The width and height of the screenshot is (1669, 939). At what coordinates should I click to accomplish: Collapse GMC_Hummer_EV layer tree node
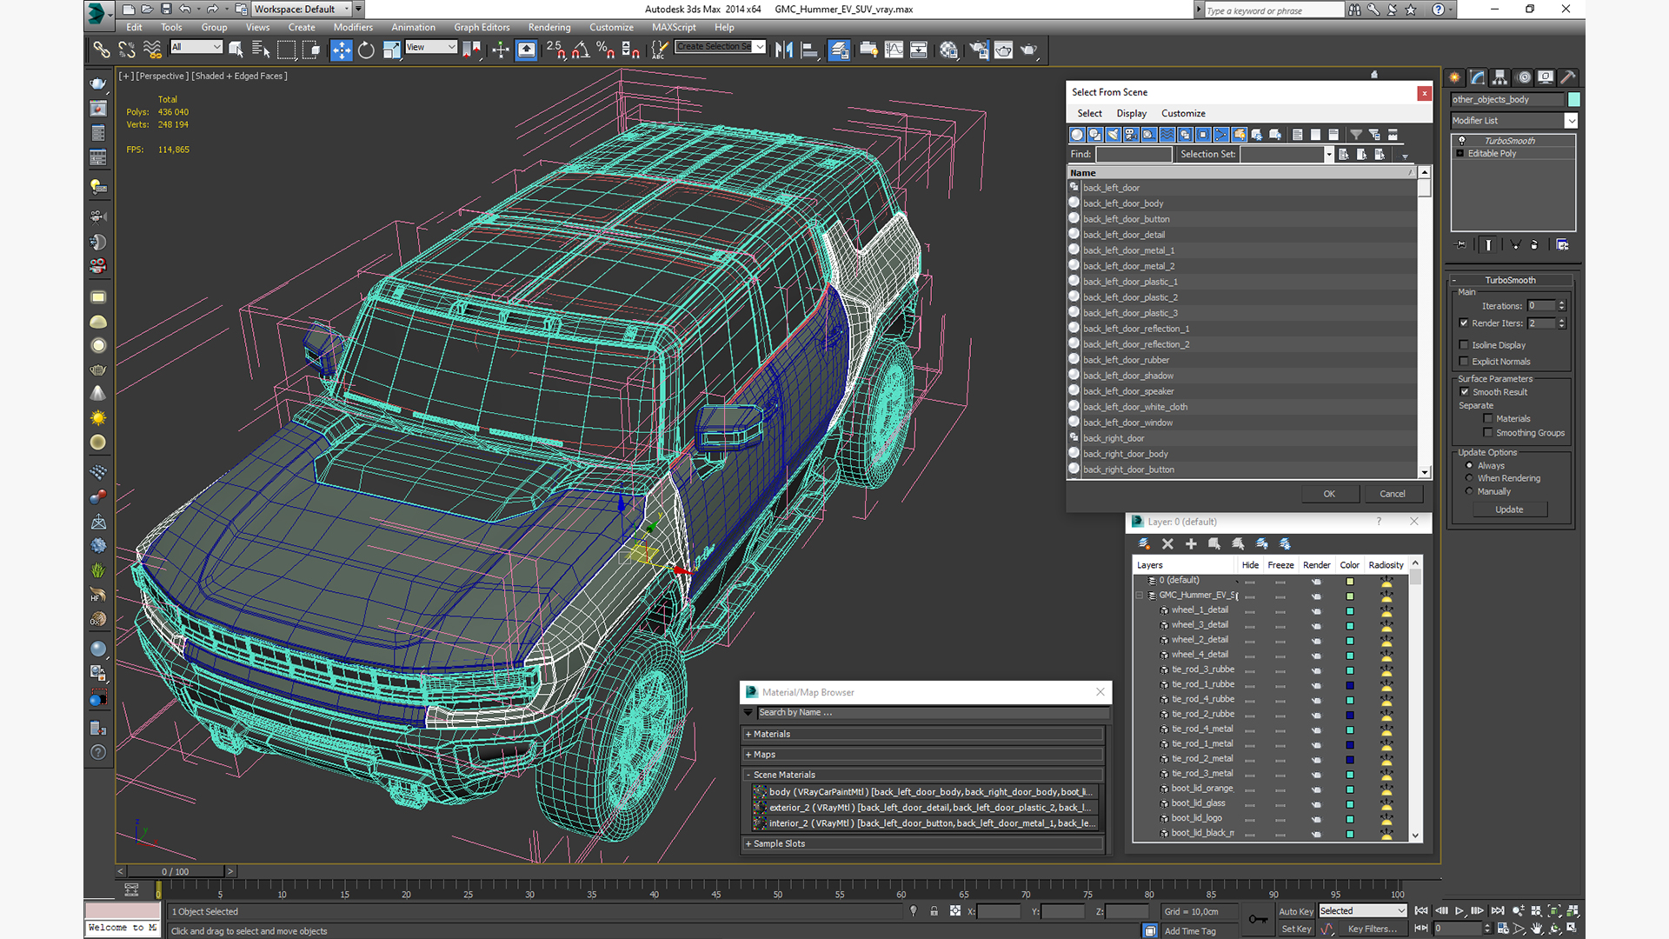[x=1140, y=596]
